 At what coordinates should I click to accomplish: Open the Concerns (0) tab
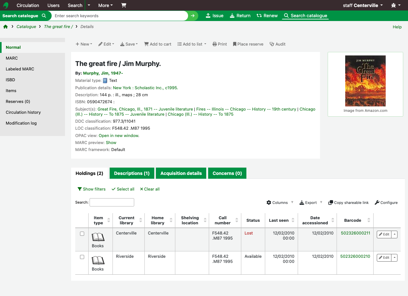[227, 173]
